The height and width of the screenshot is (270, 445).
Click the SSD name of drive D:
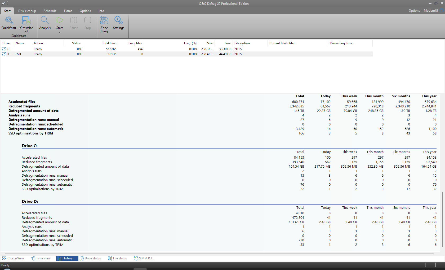tap(18, 54)
